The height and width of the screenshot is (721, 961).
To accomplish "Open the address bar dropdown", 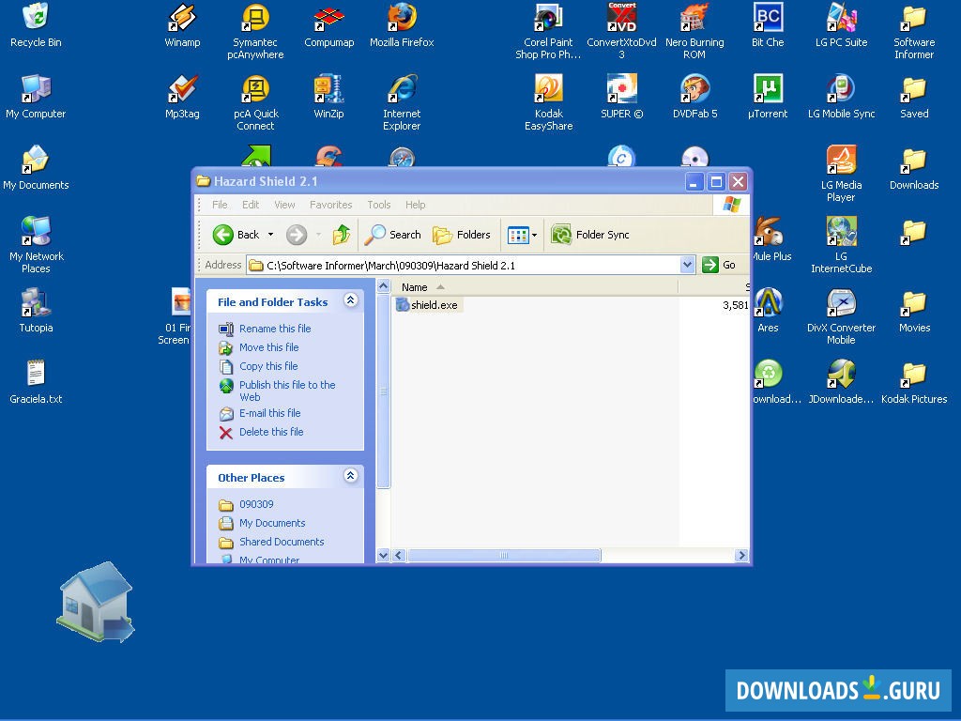I will (688, 265).
